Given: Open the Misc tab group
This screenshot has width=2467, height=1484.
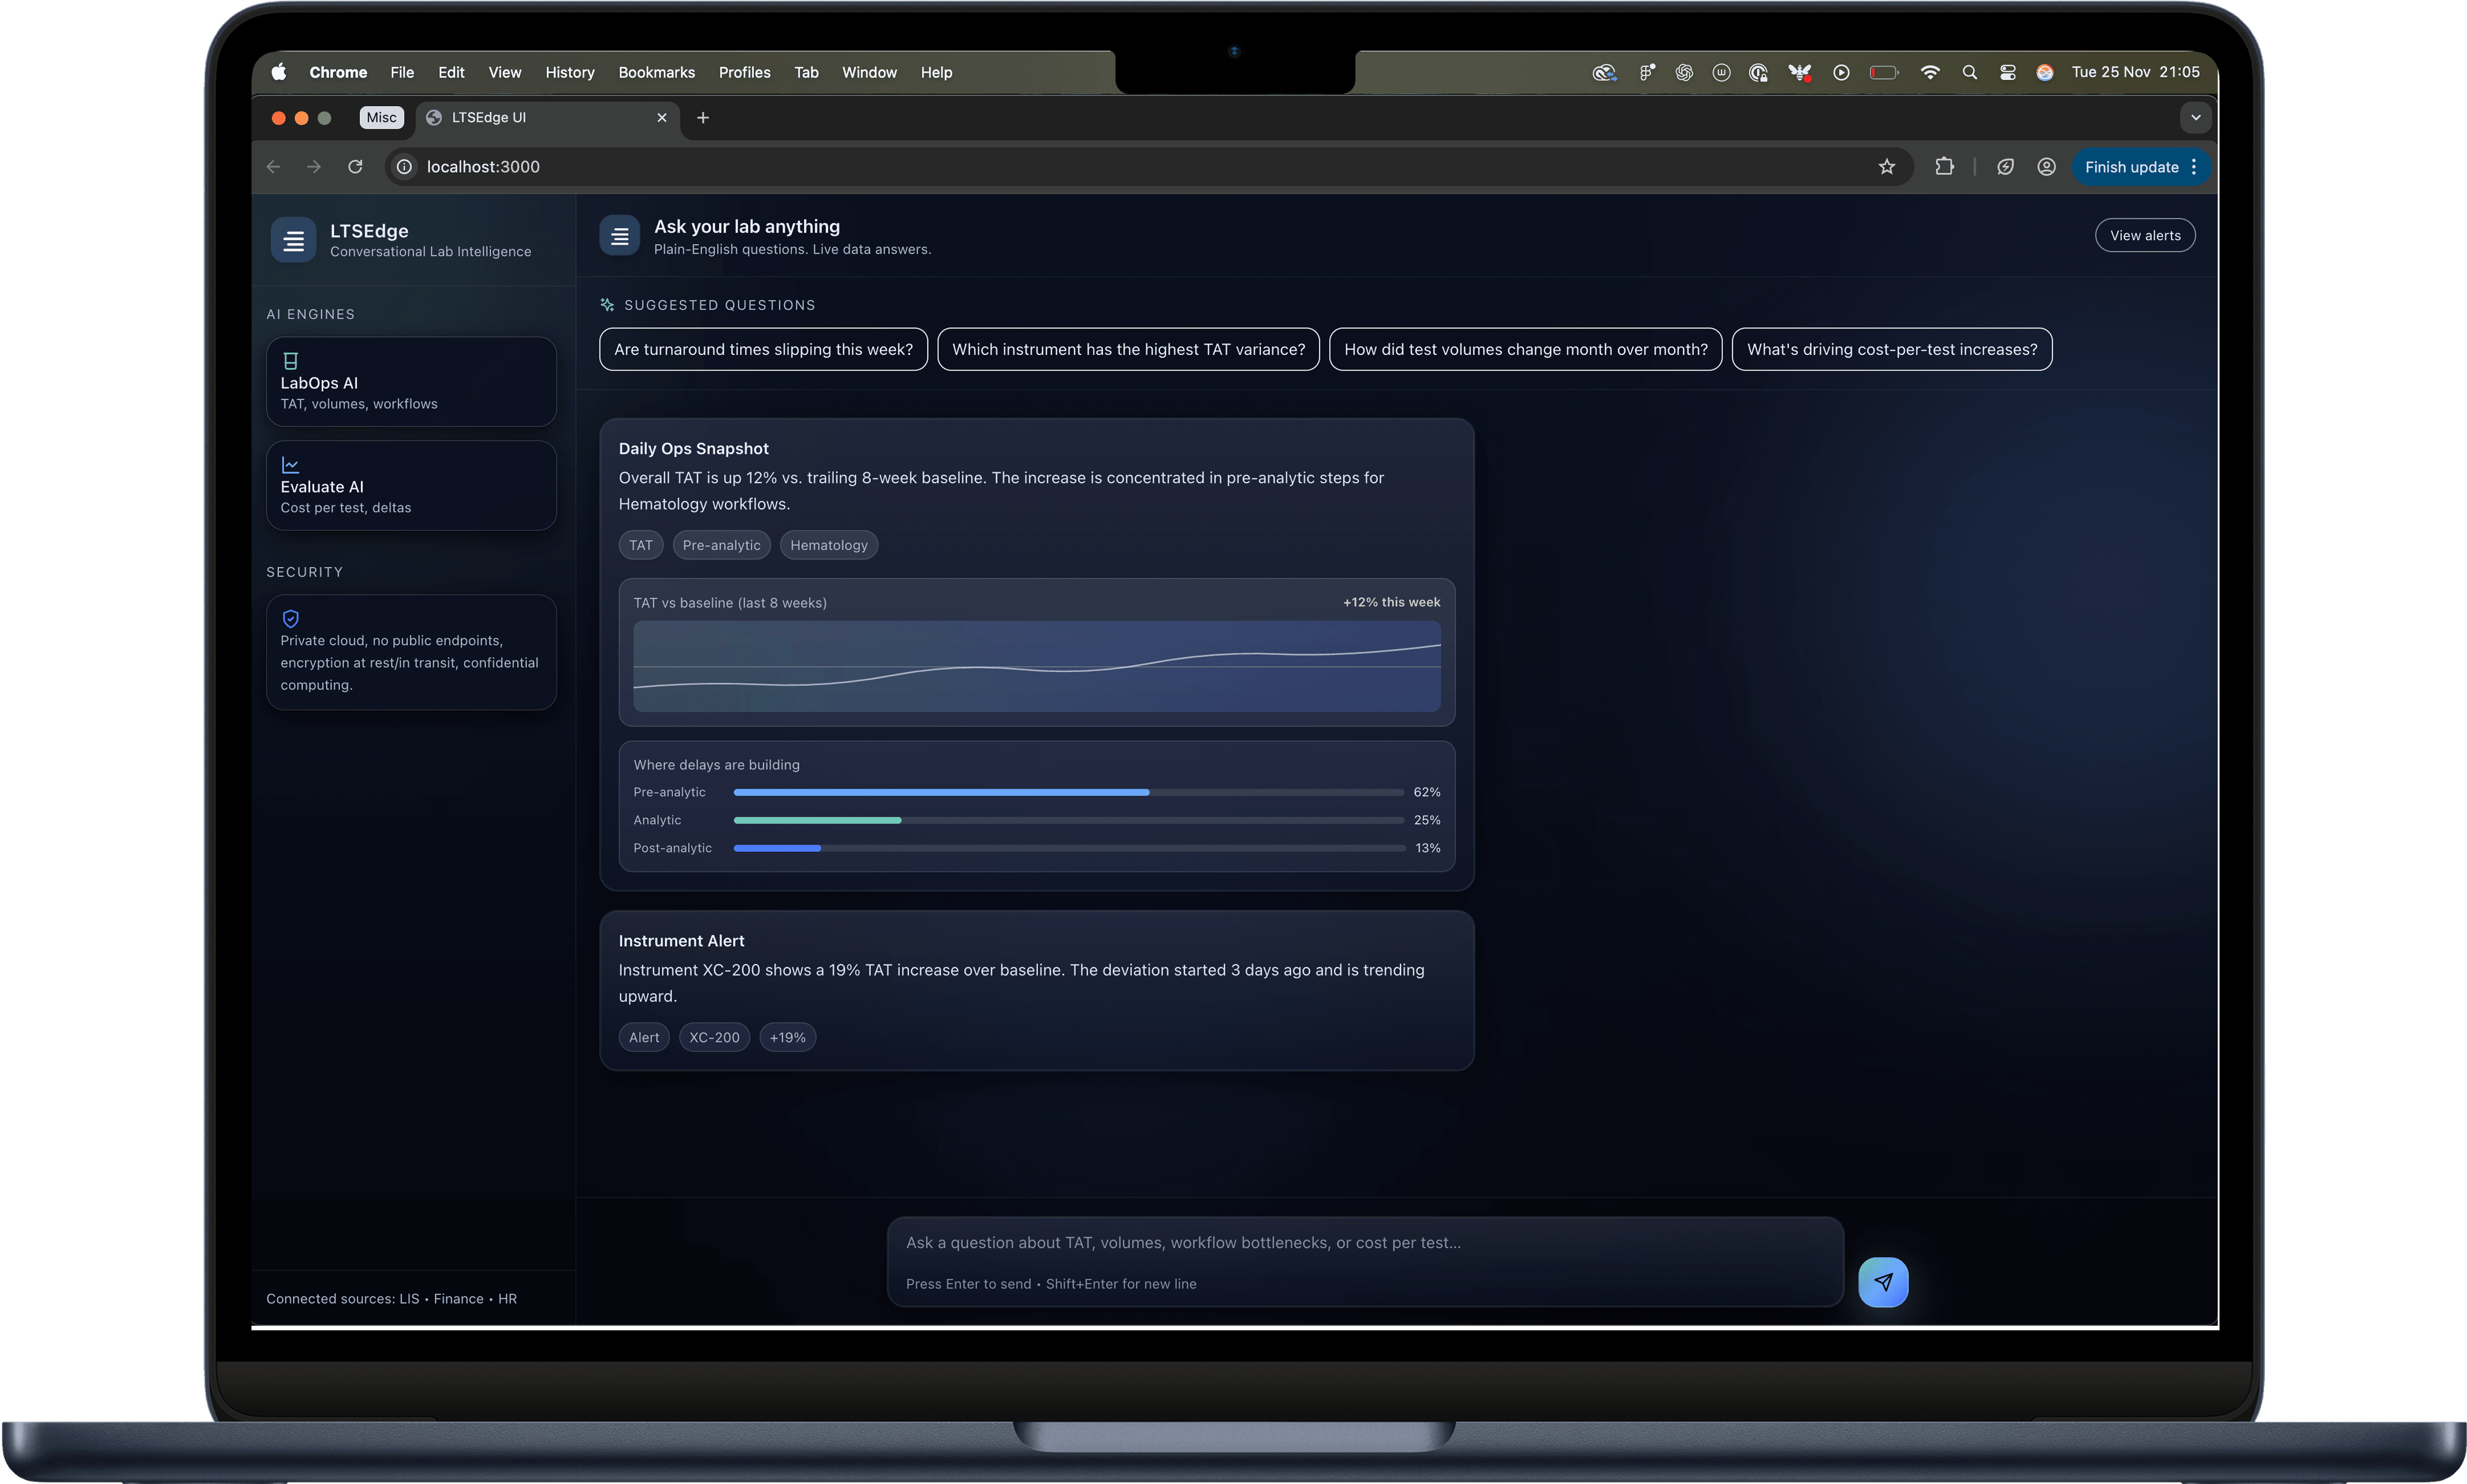Looking at the screenshot, I should click(381, 118).
